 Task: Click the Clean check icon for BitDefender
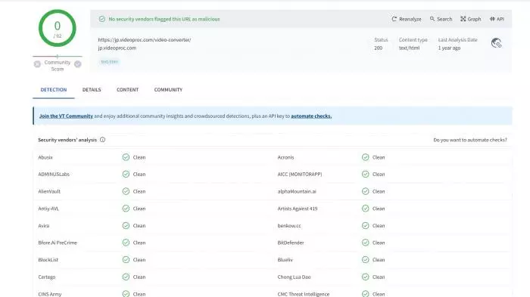pos(365,243)
